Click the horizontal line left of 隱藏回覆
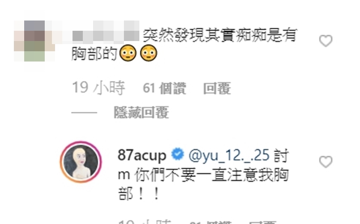 pyautogui.click(x=84, y=113)
